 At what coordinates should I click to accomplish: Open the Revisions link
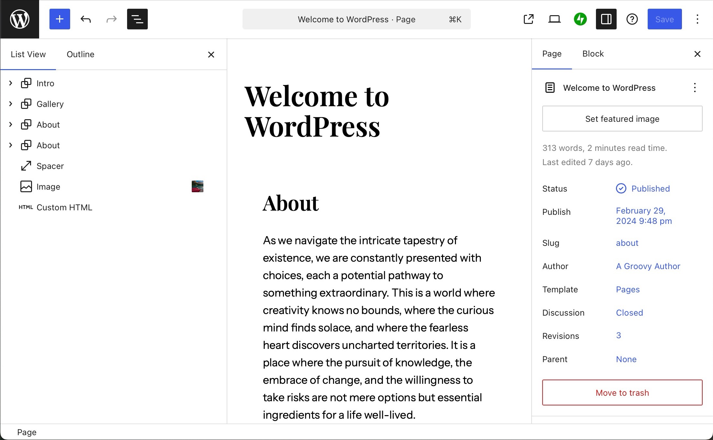(618, 336)
